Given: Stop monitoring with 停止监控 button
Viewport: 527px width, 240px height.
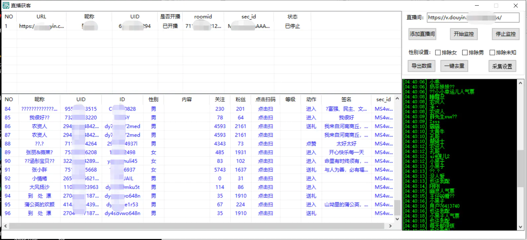Looking at the screenshot, I should click(505, 34).
